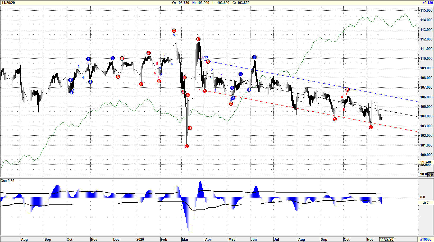Viewport: 434px width, 242px height.
Task: Select the red C marker at March 2020 low
Action: [x=186, y=146]
